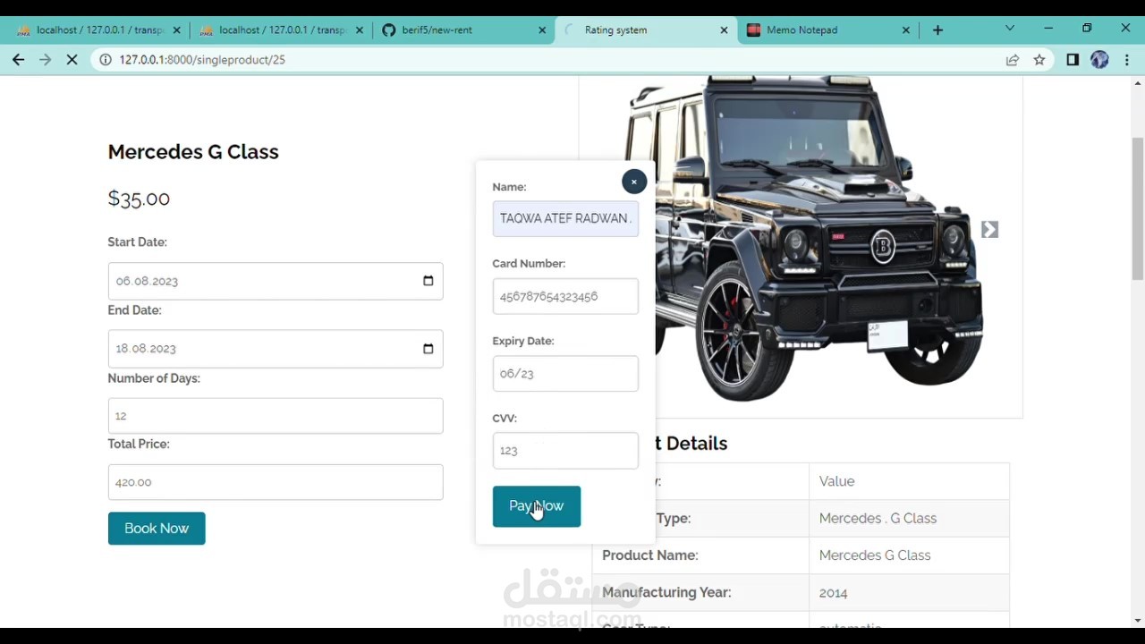Click the Book Now button

coord(157,529)
